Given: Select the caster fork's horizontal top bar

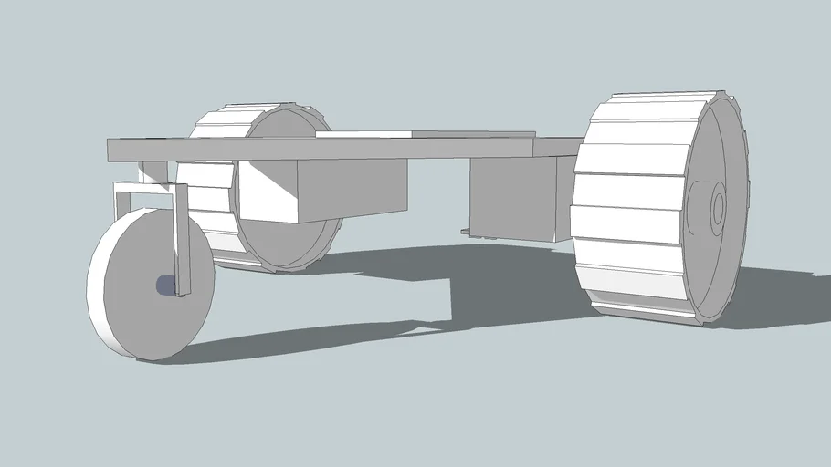Looking at the screenshot, I should pos(146,188).
